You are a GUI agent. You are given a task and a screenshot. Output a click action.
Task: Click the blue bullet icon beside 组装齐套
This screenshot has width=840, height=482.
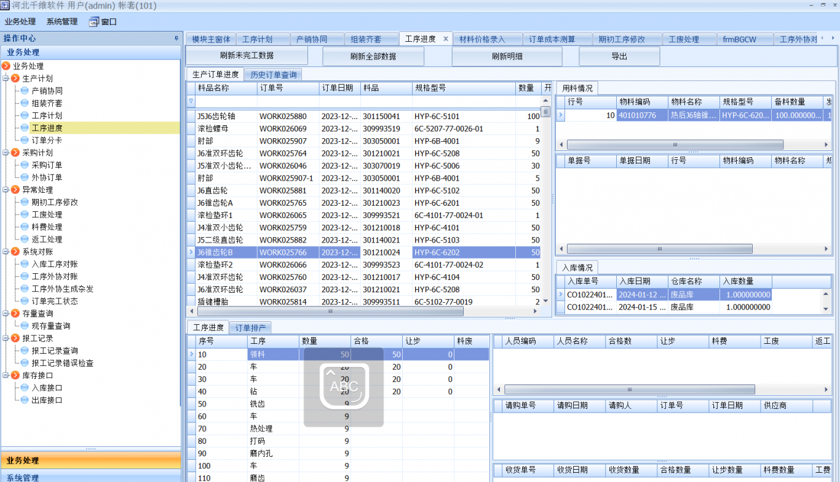(25, 103)
